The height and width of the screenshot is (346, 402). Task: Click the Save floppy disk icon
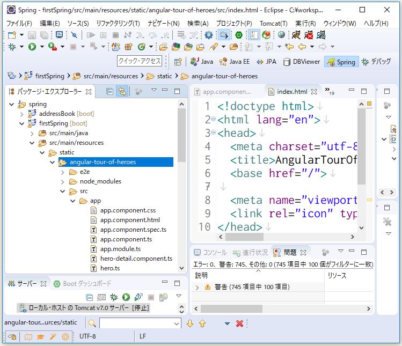(32, 35)
